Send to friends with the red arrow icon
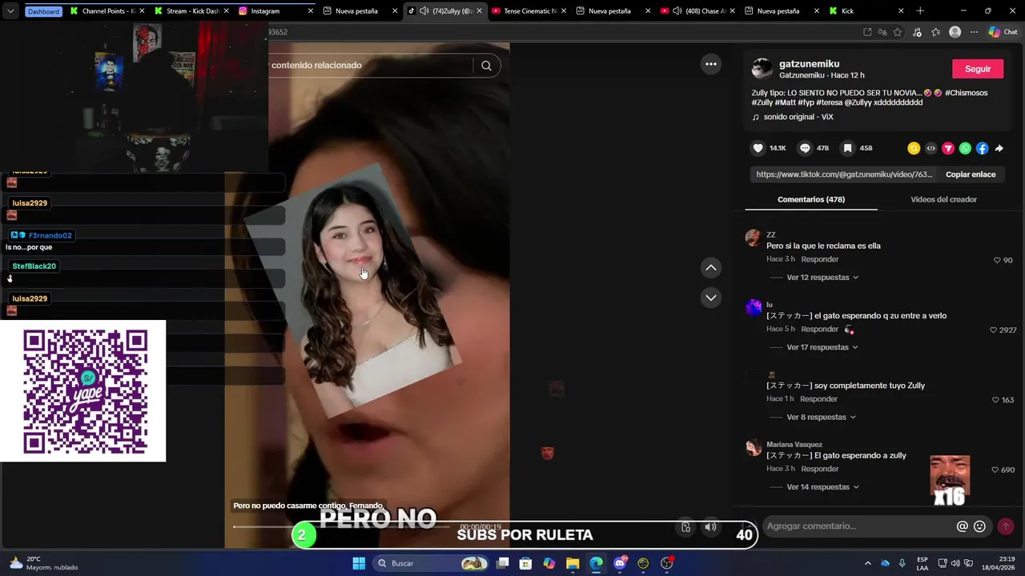The height and width of the screenshot is (576, 1025). 948,148
